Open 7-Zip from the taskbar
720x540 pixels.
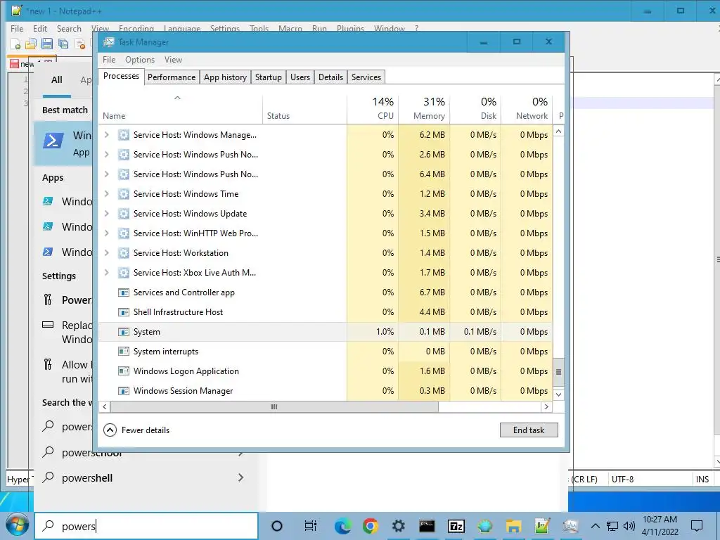456,526
